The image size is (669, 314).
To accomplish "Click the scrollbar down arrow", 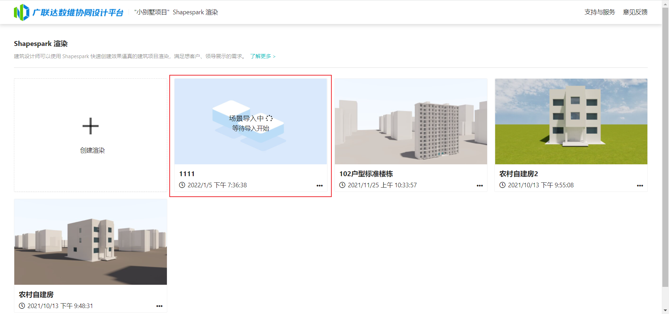I will tap(665, 311).
